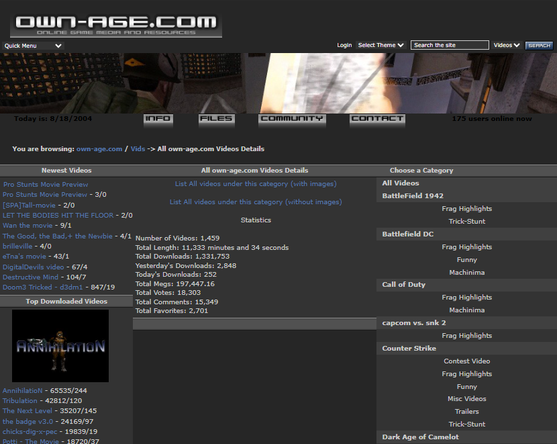The width and height of the screenshot is (557, 444).
Task: Open the FILES navigation tab
Action: point(216,120)
